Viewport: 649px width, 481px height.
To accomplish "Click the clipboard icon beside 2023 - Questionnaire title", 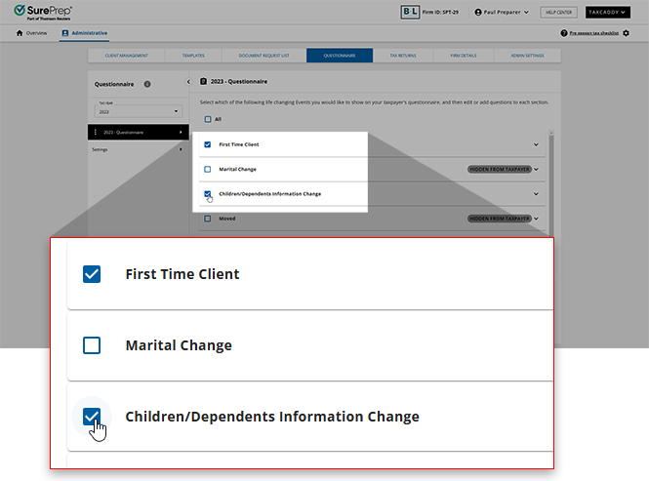I will pos(203,82).
